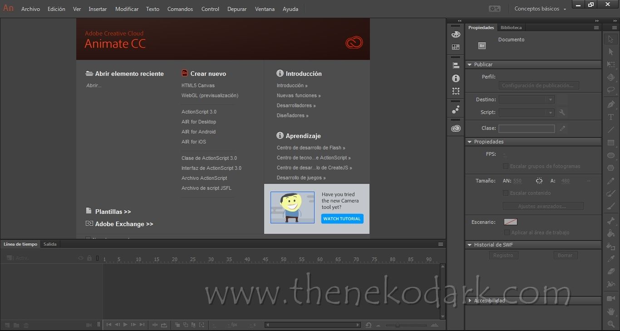Collapse the Historial de SWF section

[470, 245]
